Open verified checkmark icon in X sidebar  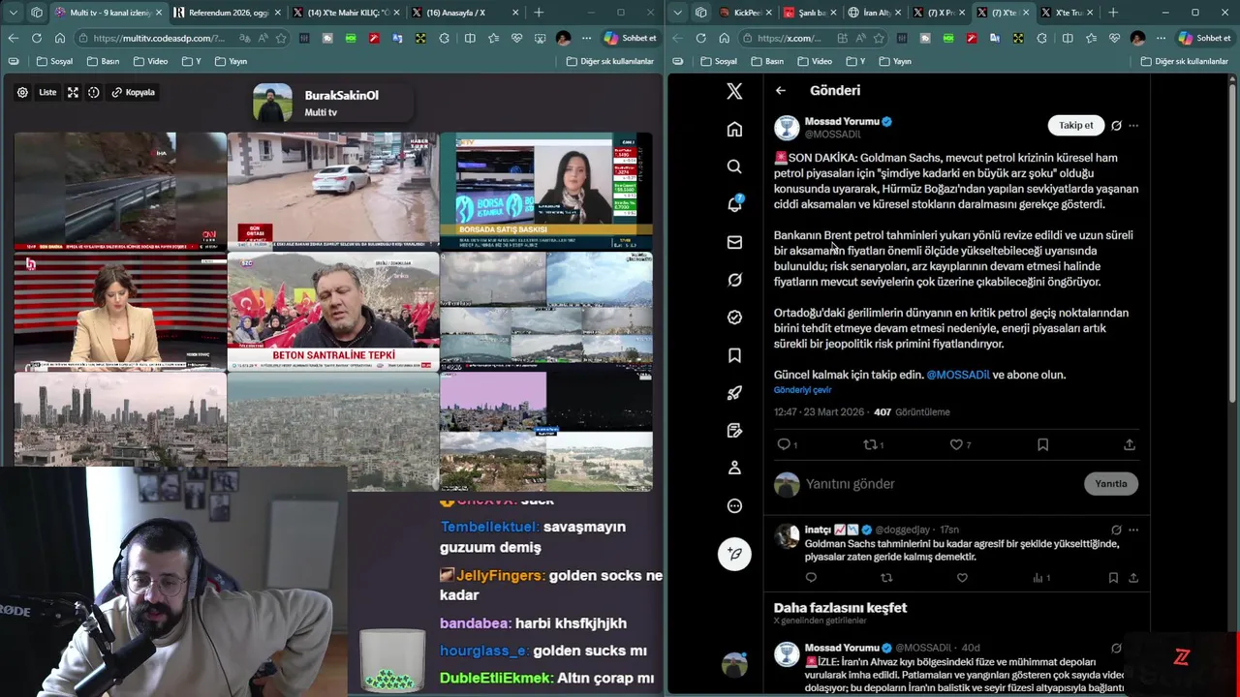pyautogui.click(x=734, y=318)
